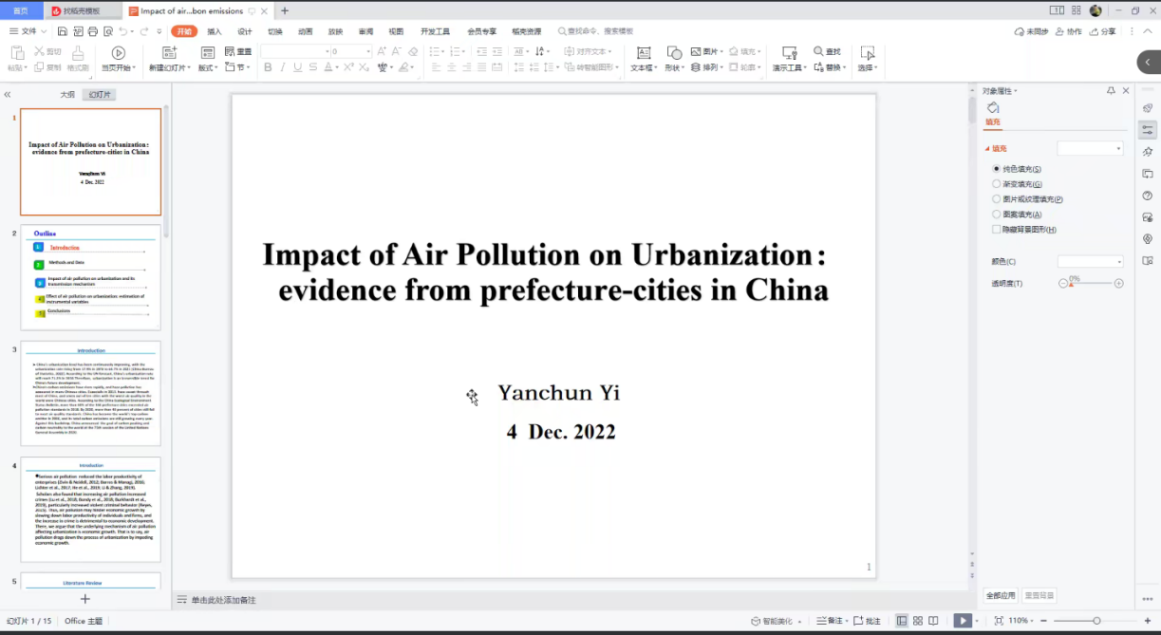Select gradient fill (渐变填充) radio button
Image resolution: width=1161 pixels, height=635 pixels.
(997, 184)
